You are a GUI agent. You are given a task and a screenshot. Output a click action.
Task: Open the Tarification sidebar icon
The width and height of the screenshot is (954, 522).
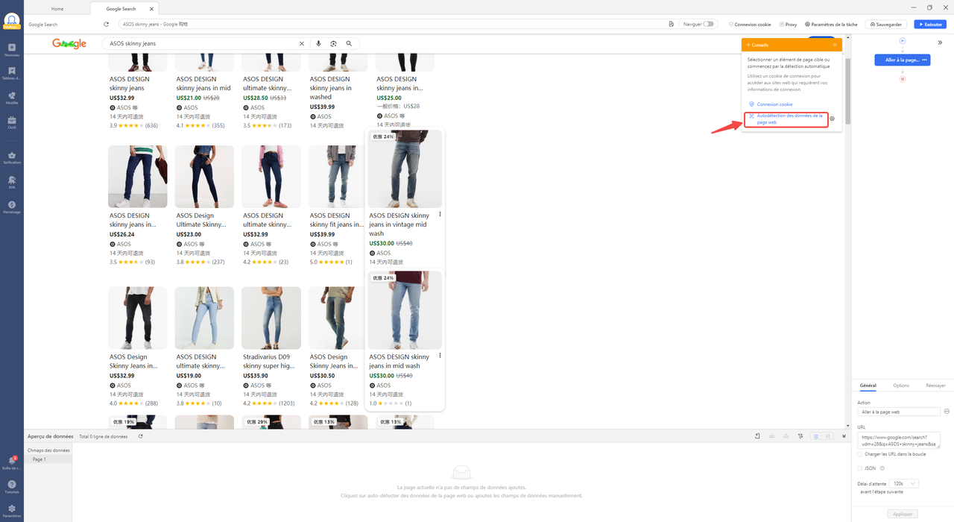[12, 155]
